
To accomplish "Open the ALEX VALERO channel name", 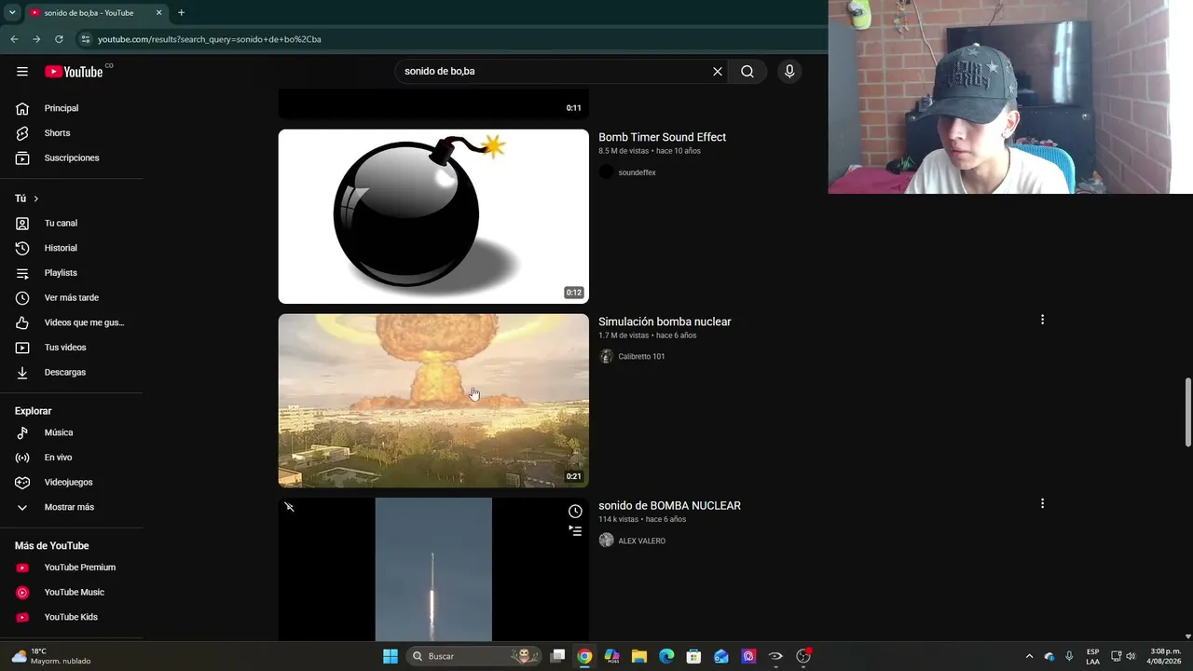I will (x=641, y=541).
